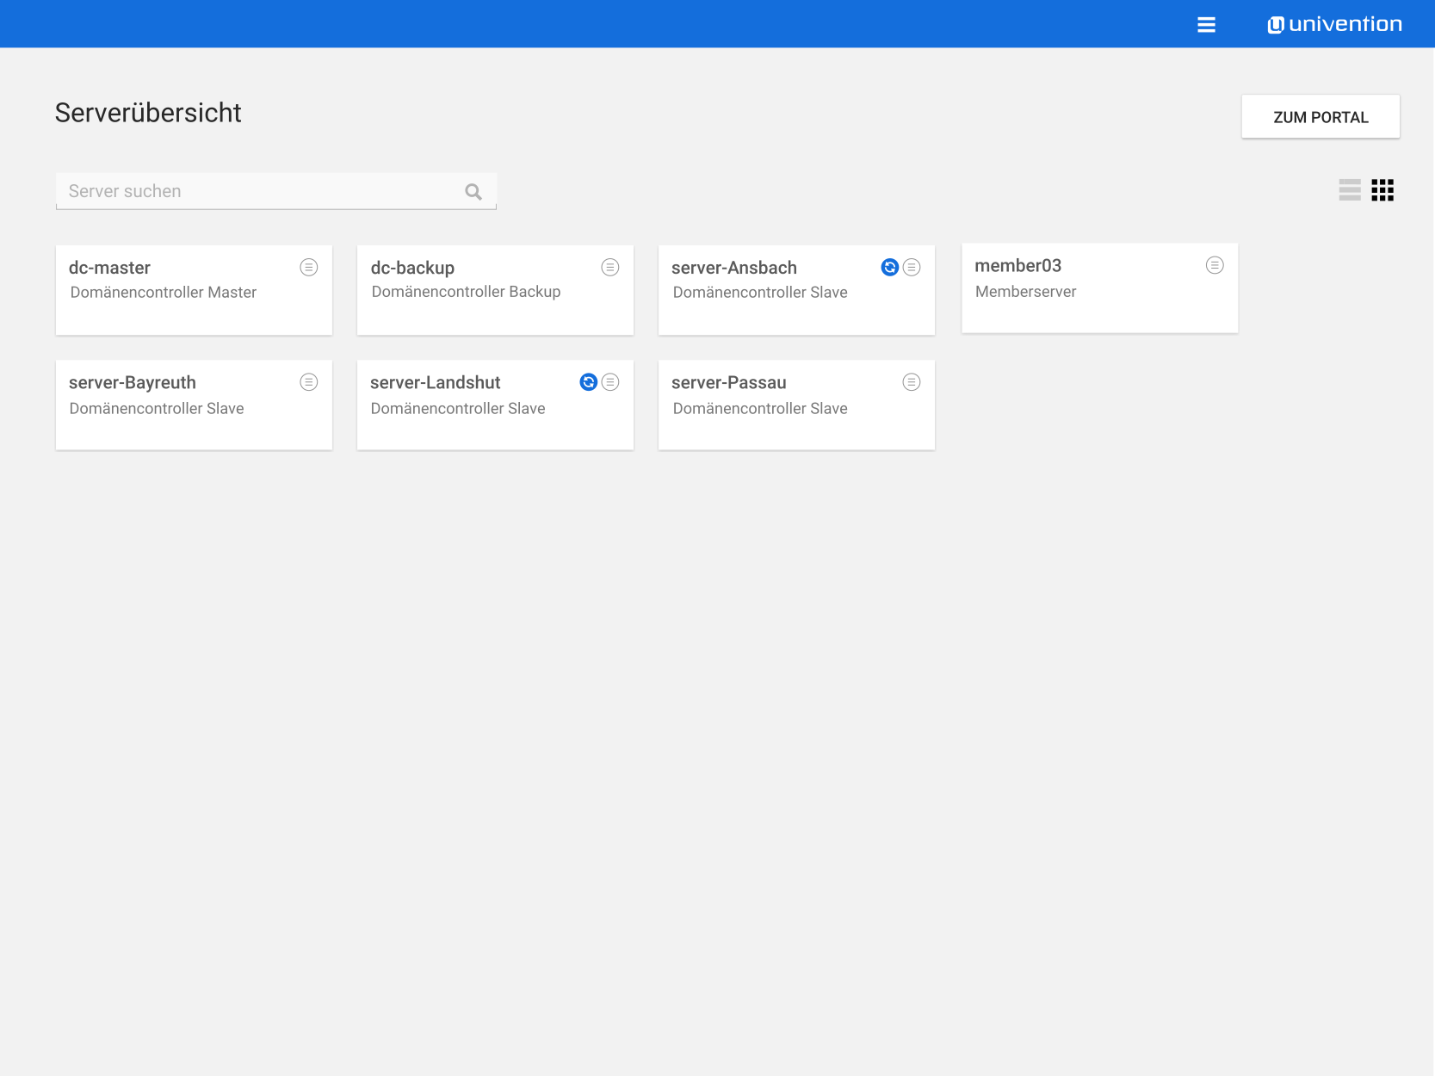Viewport: 1435px width, 1076px height.
Task: Open dc-master info menu icon
Action: [x=308, y=268]
